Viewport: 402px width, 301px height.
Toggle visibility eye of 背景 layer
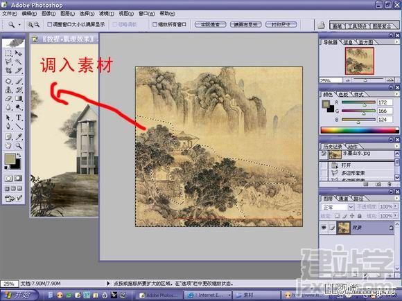tap(324, 227)
